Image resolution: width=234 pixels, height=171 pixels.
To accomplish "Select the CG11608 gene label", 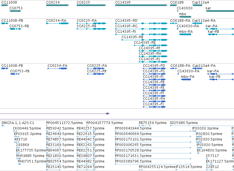I will [x=9, y=2].
